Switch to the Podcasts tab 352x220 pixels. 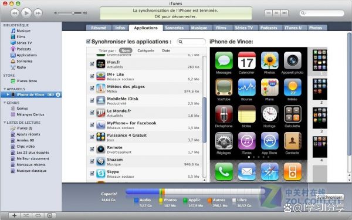[x=269, y=28]
